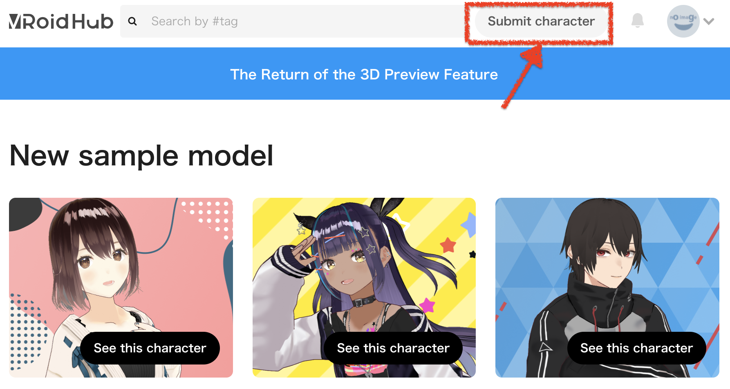The image size is (730, 389).
Task: Open notifications via the bell icon
Action: [637, 20]
